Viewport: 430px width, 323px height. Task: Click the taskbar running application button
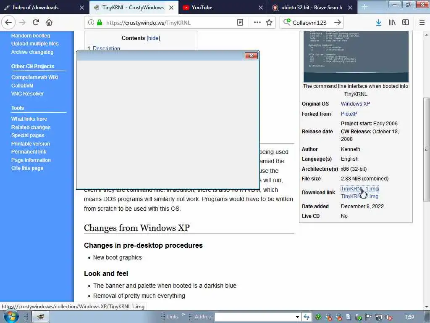(x=41, y=317)
